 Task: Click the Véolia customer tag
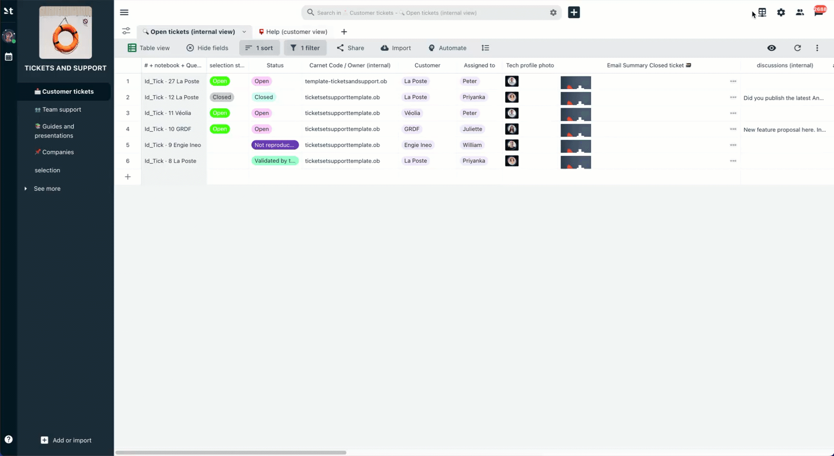(x=412, y=113)
